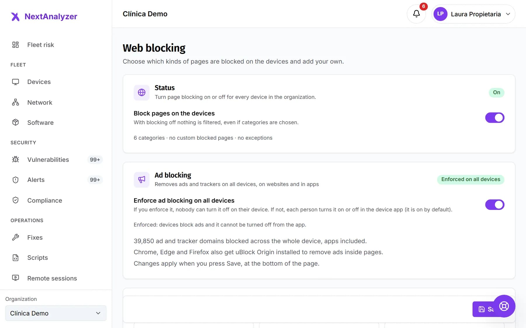Click the Vulnerabilities bug icon
This screenshot has width=526, height=328.
coord(15,159)
